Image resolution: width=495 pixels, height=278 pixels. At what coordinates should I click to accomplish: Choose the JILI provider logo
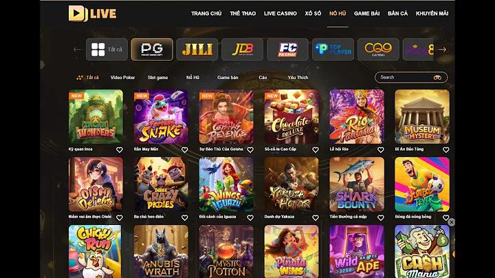[x=197, y=50]
